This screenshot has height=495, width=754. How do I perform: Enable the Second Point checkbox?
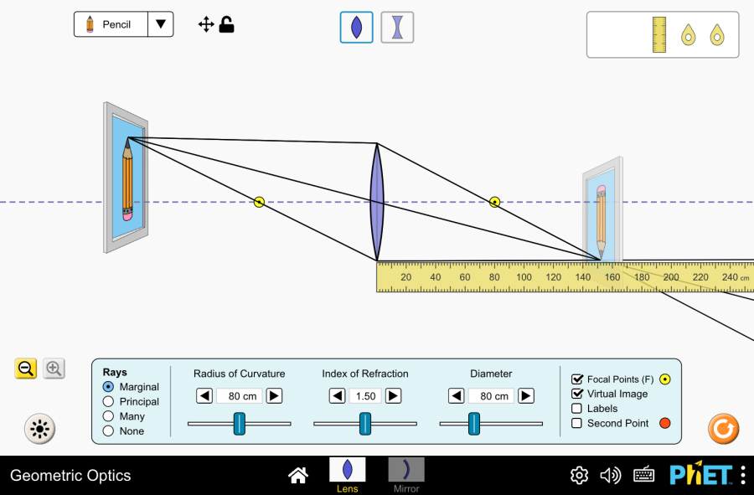[x=577, y=423]
